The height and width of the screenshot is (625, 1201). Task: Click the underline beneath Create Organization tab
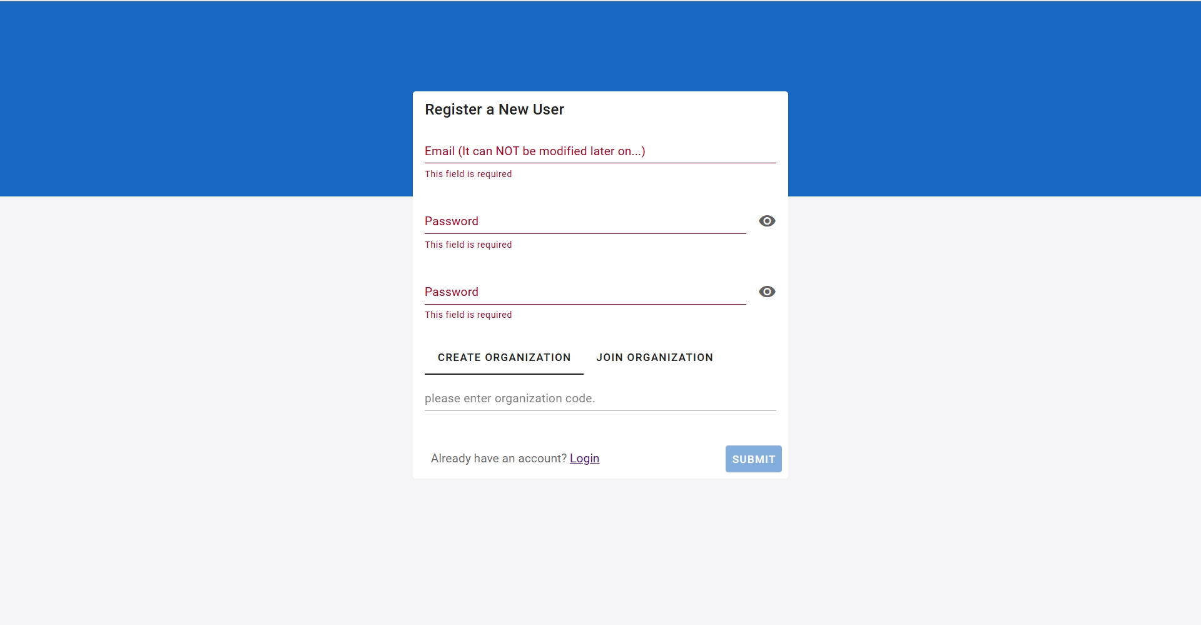504,373
